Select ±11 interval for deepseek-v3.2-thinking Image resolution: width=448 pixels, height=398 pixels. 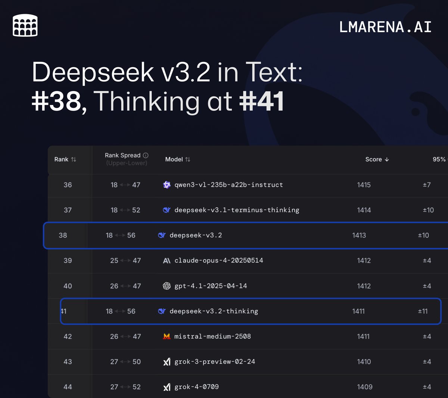423,311
